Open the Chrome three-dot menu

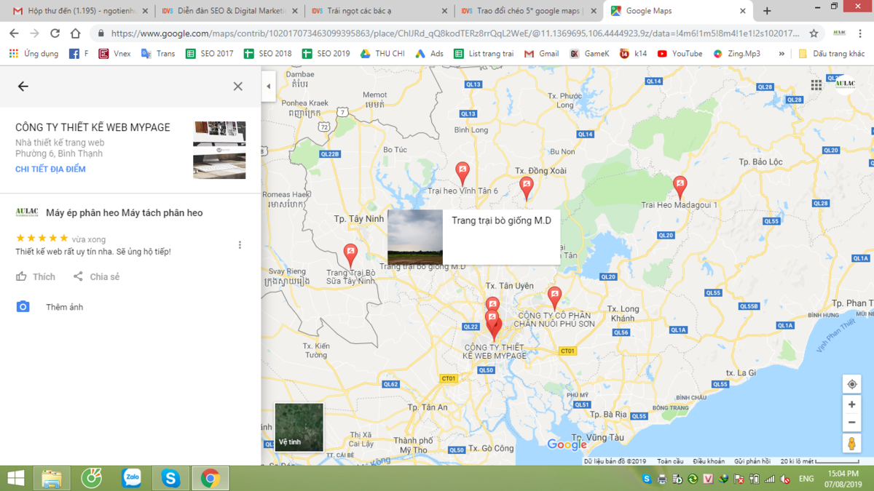tap(860, 33)
